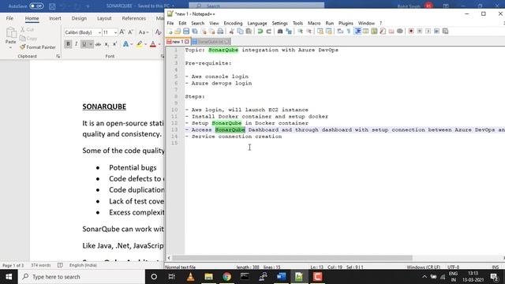Click Copy in Word's Clipboard group
Screen dimensions: 505x284
[x=28, y=39]
